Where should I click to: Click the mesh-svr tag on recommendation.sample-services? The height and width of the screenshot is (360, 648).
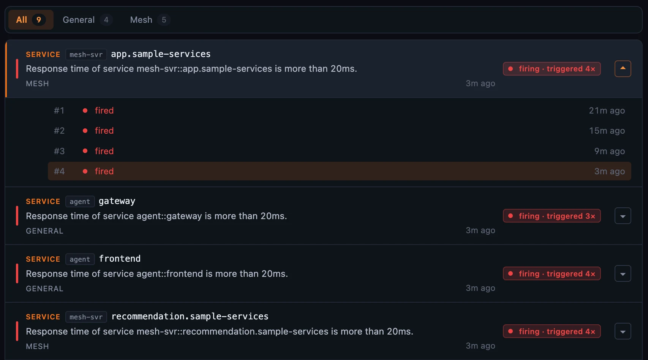click(86, 317)
